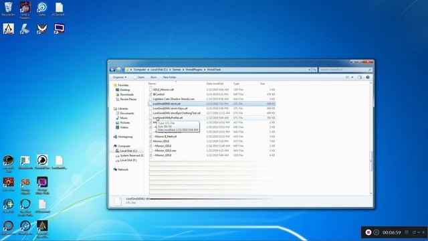Click Local Disk (C:) in the address breadcrumb
428x241 pixels.
(x=159, y=70)
